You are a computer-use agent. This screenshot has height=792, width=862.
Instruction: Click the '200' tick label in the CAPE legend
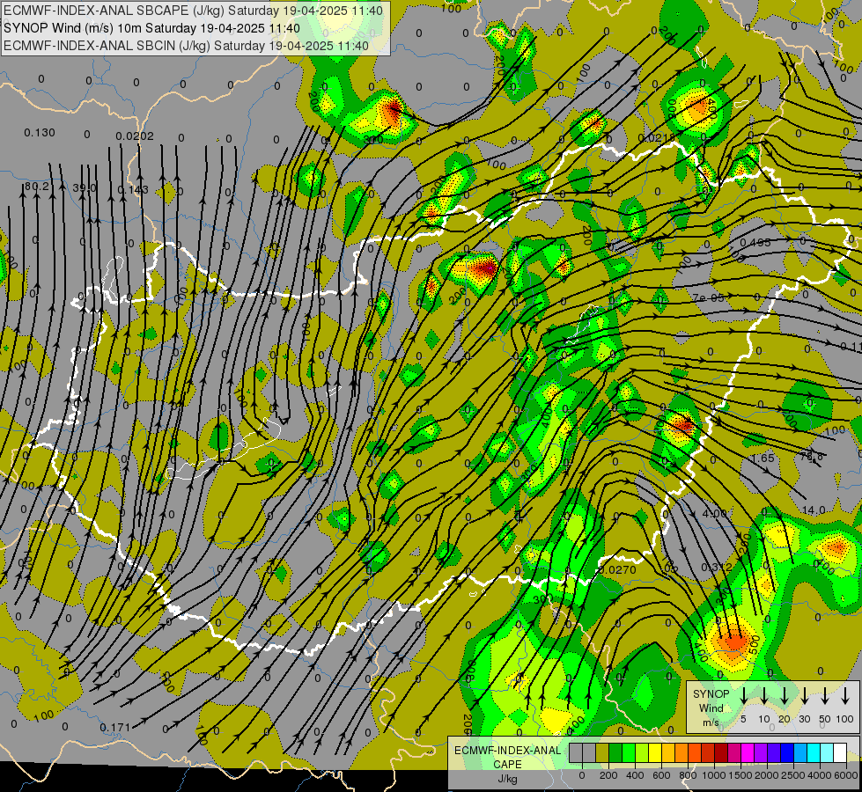tap(608, 775)
